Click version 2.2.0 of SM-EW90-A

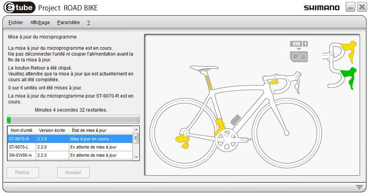tap(53, 155)
